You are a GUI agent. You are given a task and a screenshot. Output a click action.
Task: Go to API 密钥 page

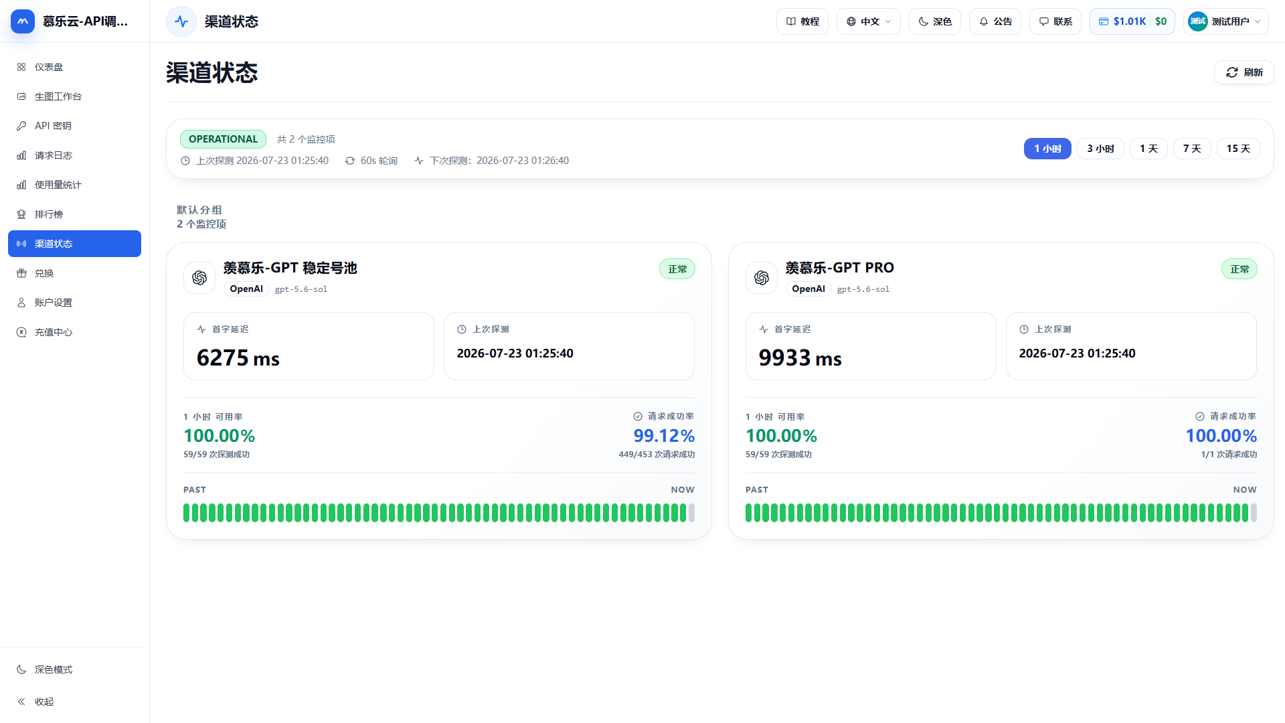[x=74, y=126]
